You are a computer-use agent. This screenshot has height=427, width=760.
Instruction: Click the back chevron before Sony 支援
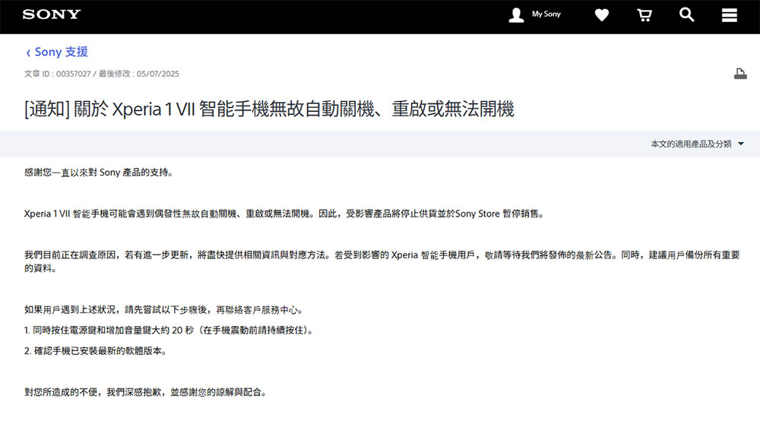tap(28, 53)
